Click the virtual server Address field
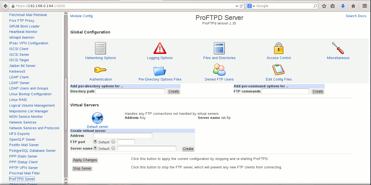 coord(123,135)
